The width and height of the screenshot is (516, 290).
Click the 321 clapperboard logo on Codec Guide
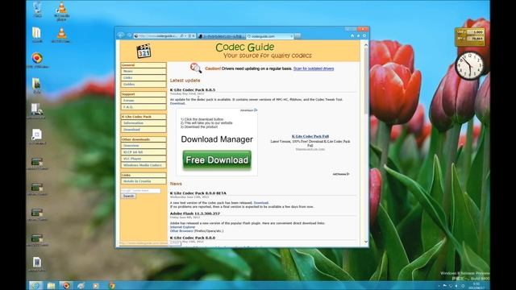144,51
